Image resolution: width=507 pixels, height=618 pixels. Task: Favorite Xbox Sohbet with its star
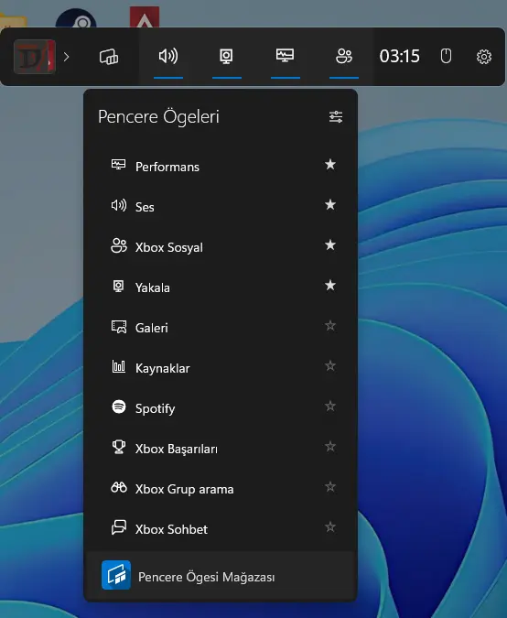[x=330, y=527]
